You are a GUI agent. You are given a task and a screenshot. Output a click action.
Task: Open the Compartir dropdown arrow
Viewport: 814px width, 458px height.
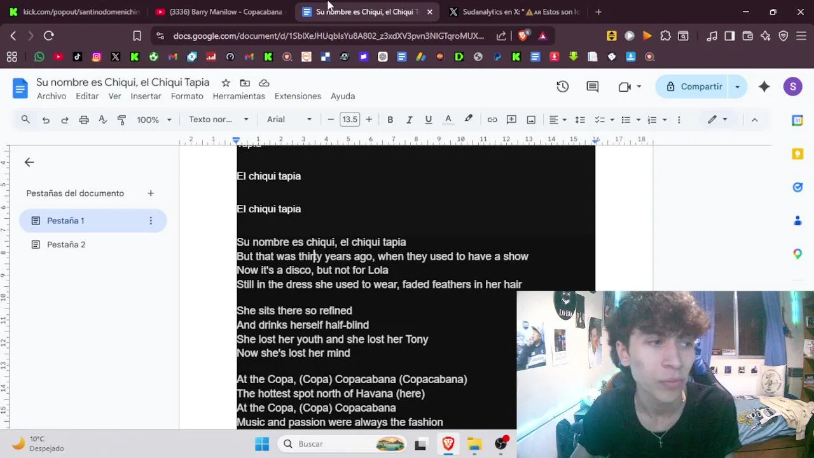pyautogui.click(x=737, y=87)
